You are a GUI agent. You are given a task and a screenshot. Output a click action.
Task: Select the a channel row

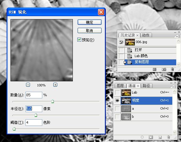146,109
